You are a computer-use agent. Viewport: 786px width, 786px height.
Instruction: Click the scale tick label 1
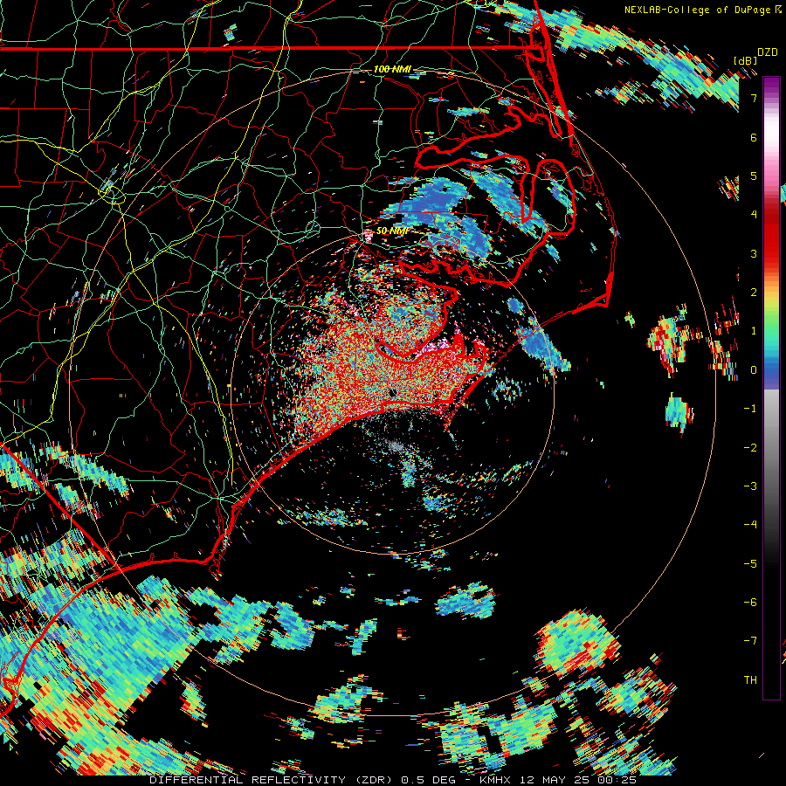point(754,331)
